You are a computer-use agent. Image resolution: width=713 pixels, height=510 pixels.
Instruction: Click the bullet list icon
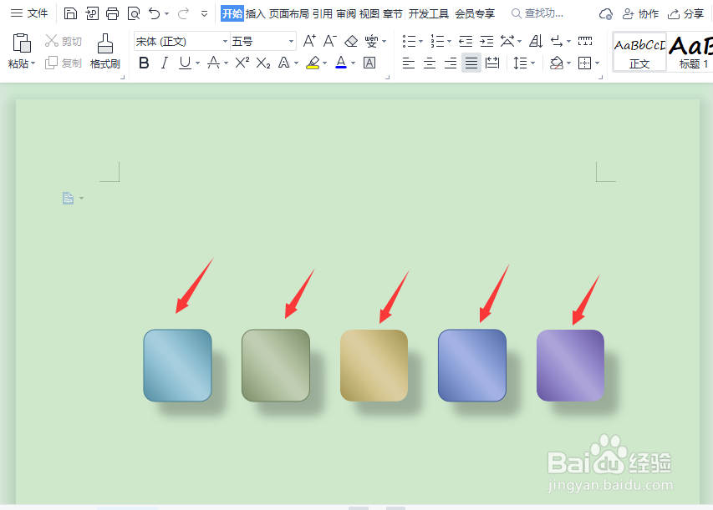(x=410, y=42)
